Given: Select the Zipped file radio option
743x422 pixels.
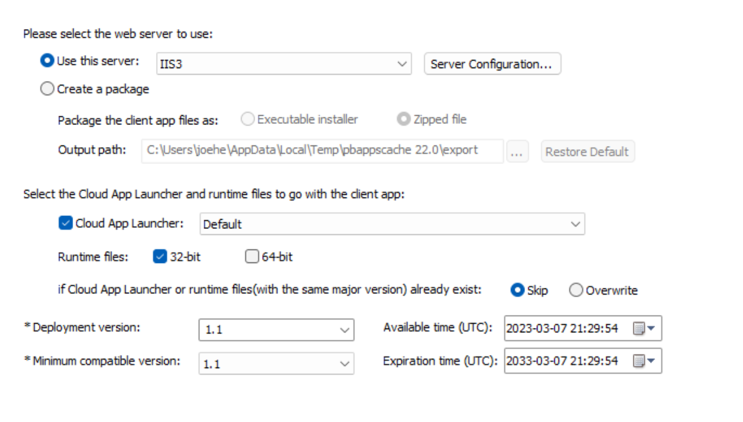Looking at the screenshot, I should pos(404,119).
